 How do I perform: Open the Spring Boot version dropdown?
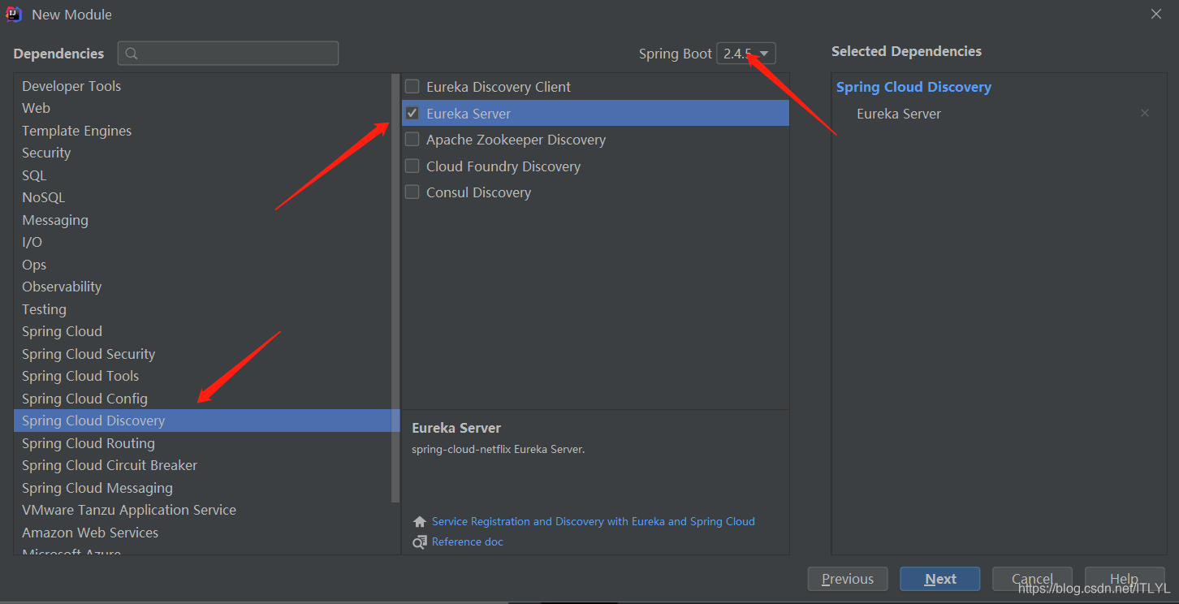(746, 54)
